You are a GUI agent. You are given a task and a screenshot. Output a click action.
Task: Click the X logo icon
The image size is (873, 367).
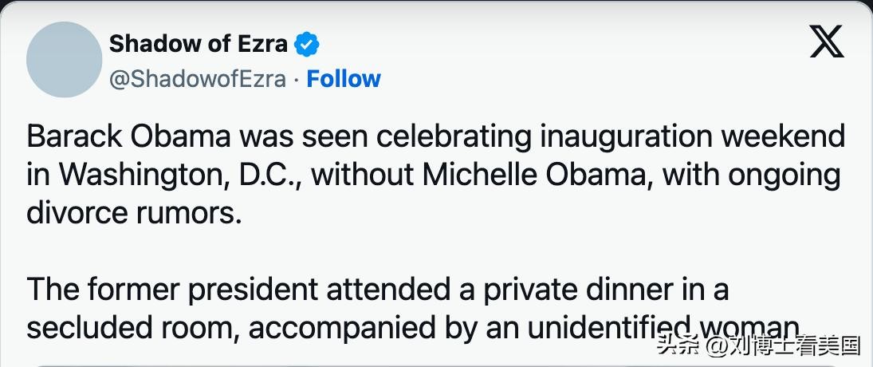[x=827, y=43]
